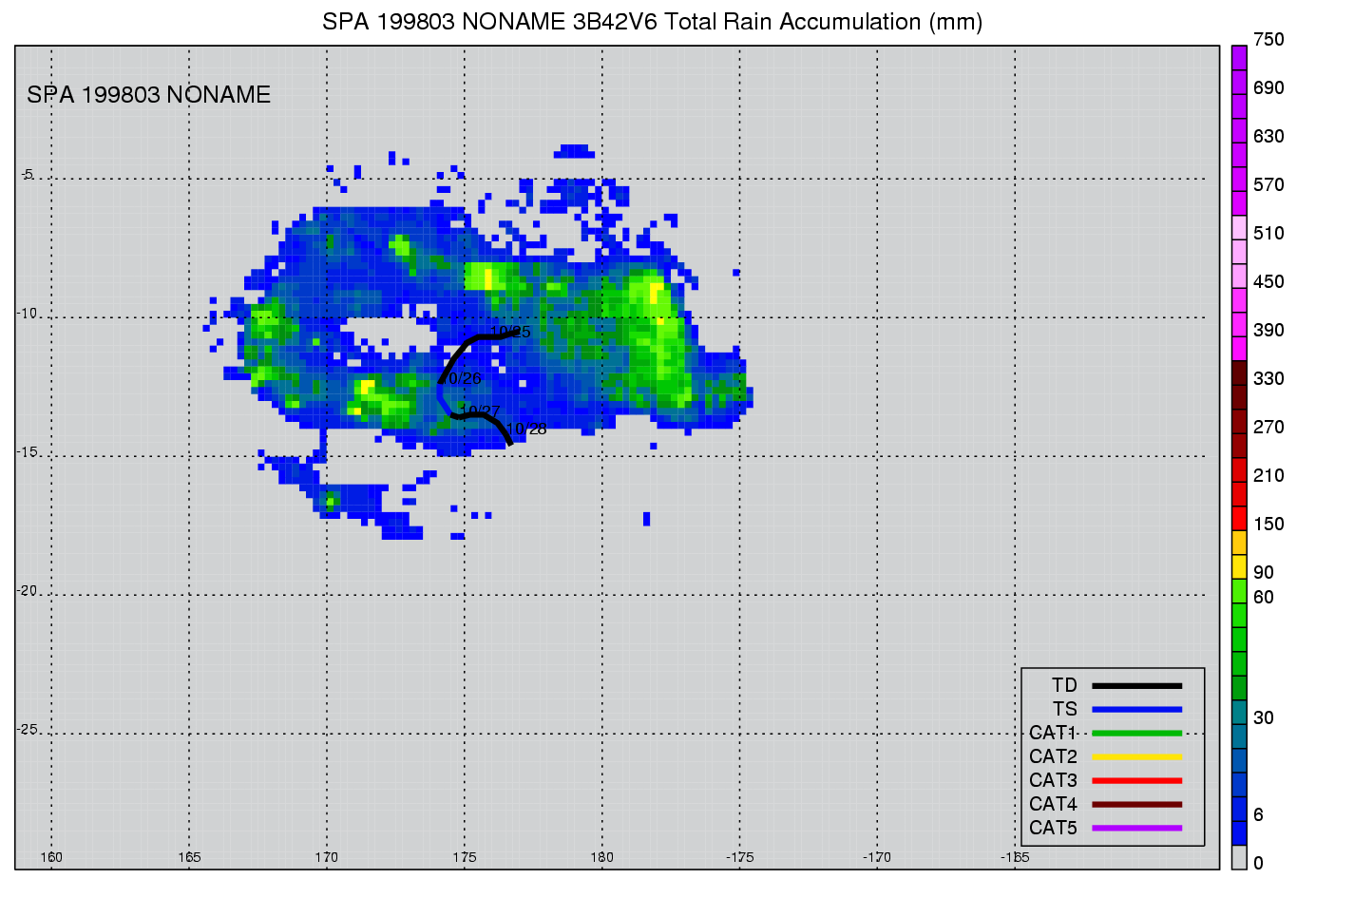Select the CAT2 yellow legend line
This screenshot has height=917, width=1354.
(1136, 756)
